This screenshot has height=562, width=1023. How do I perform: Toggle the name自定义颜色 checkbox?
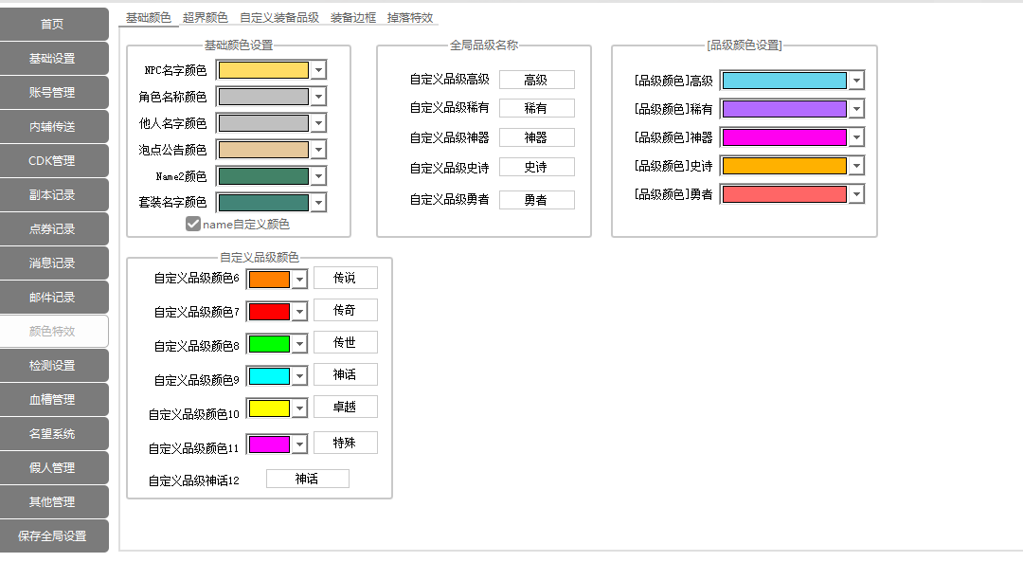(x=193, y=225)
